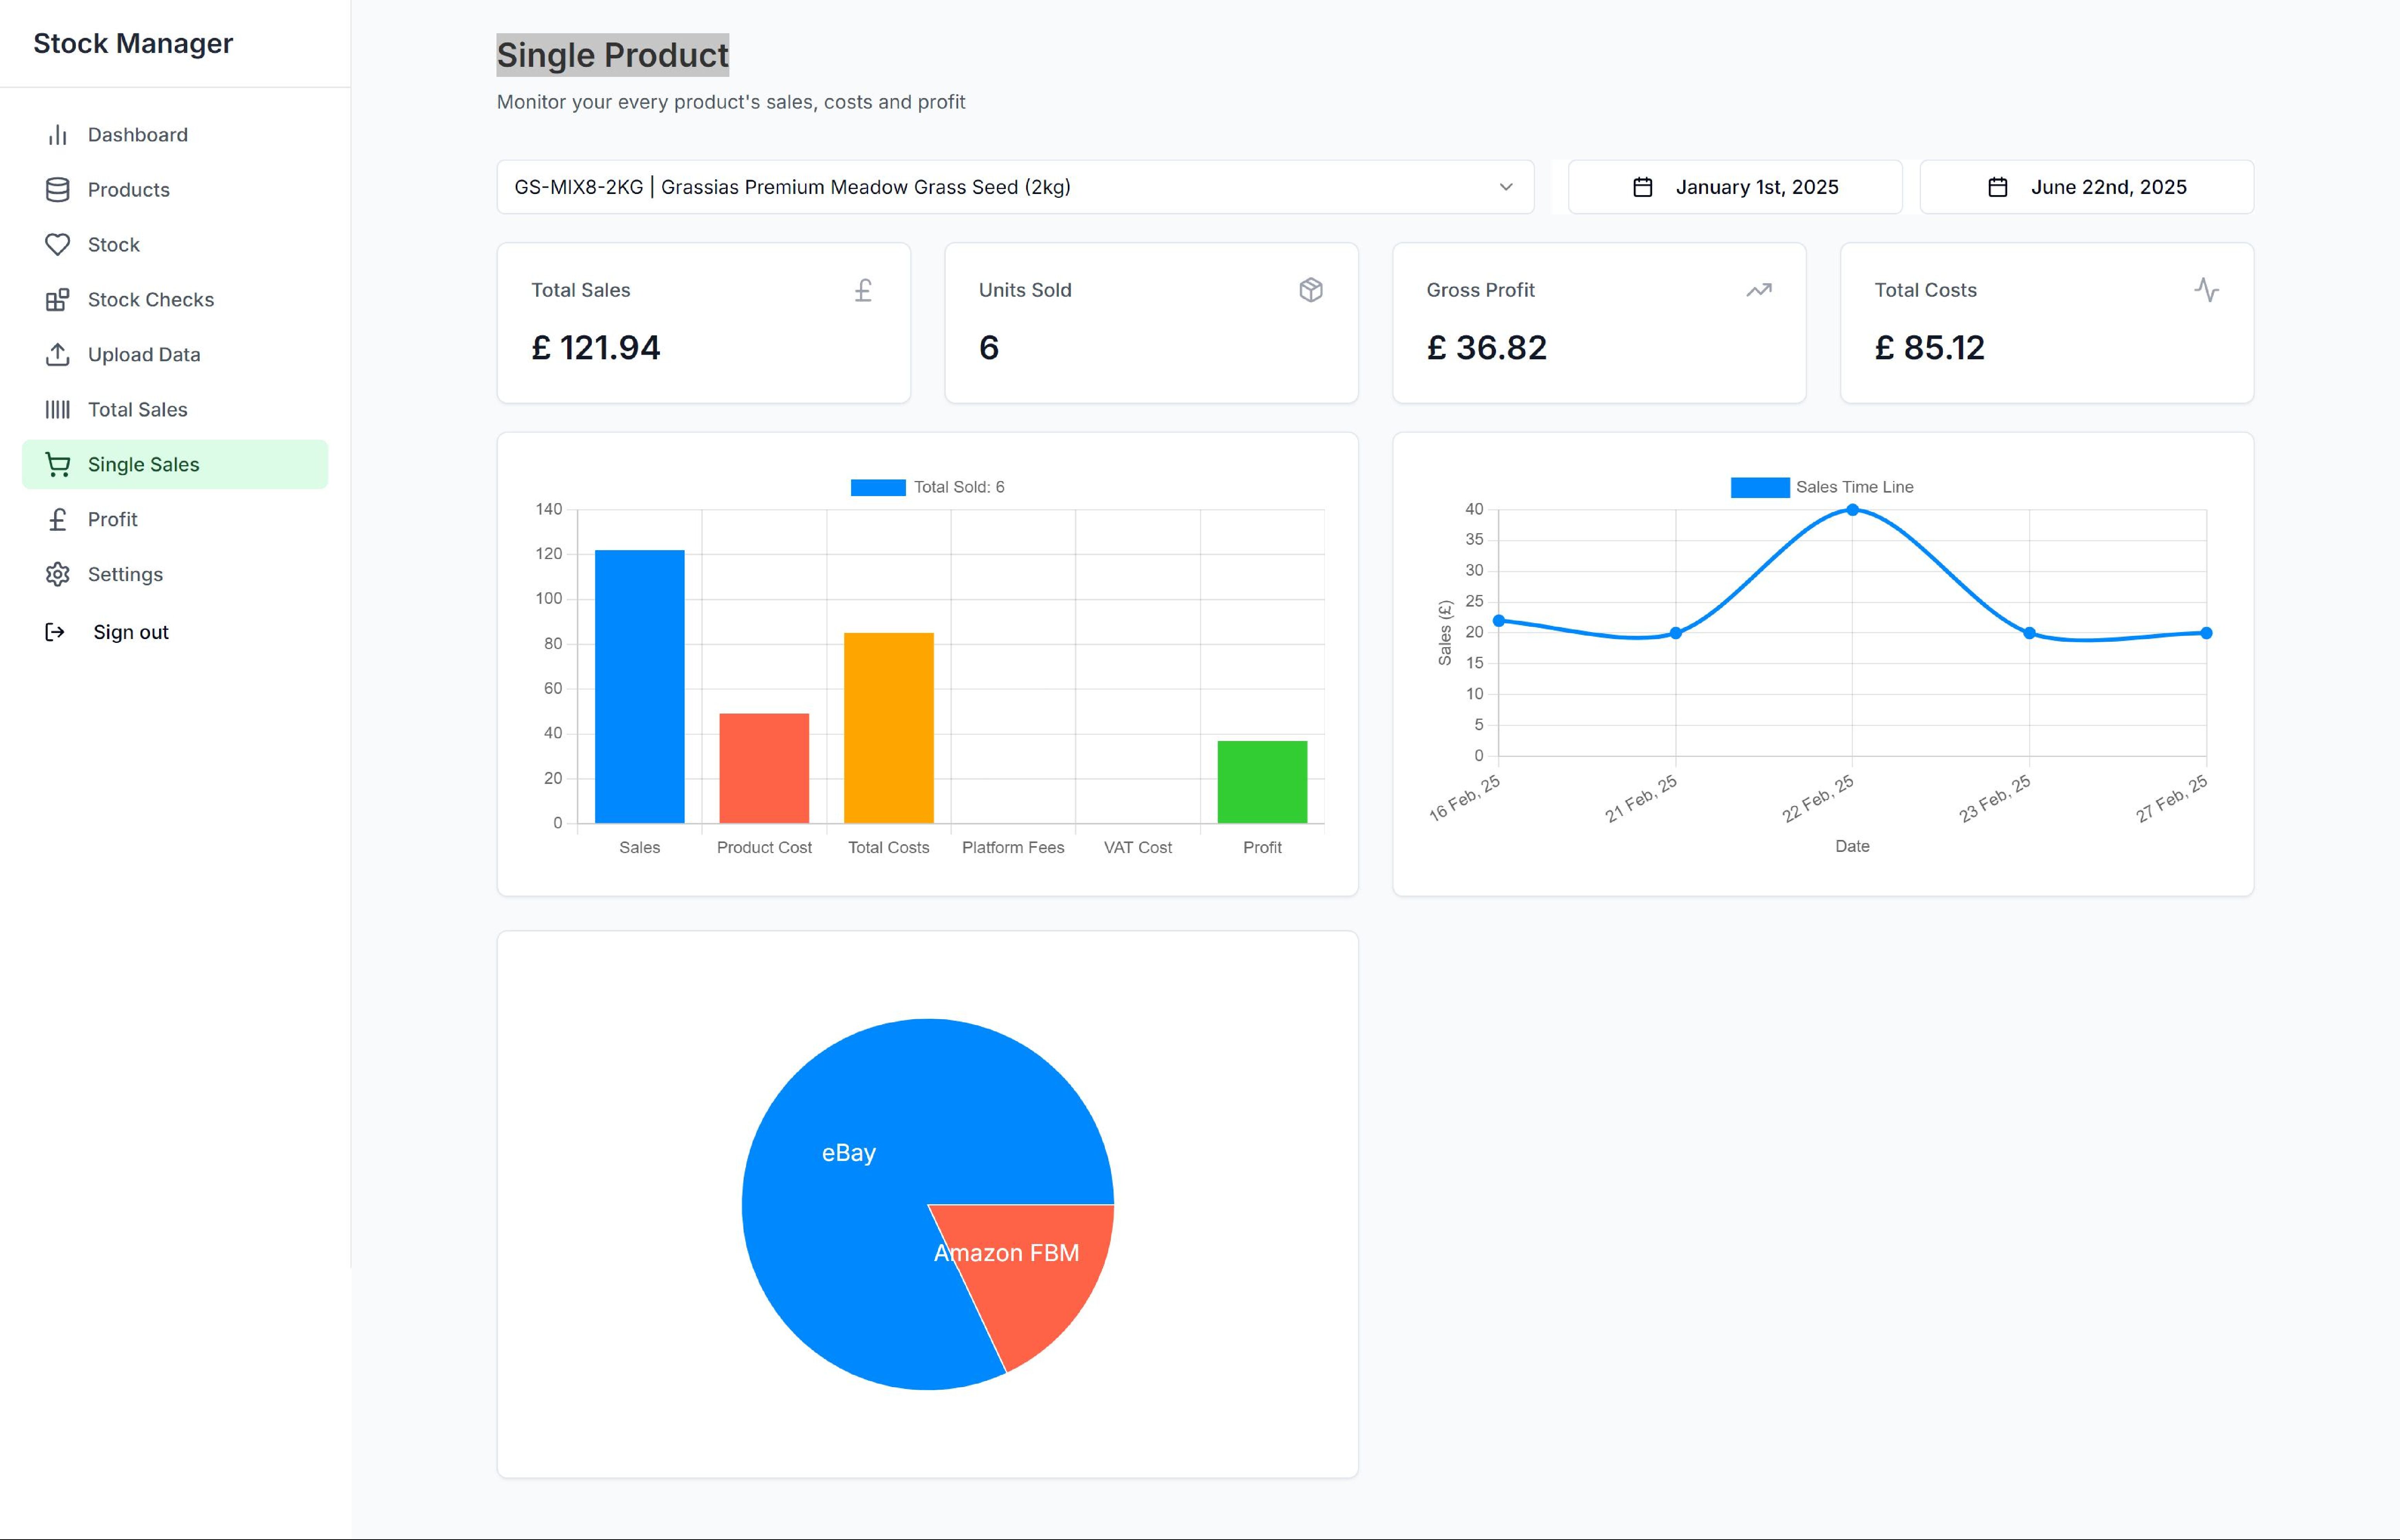Click the Single Sales cart icon
The image size is (2400, 1540).
pyautogui.click(x=58, y=465)
